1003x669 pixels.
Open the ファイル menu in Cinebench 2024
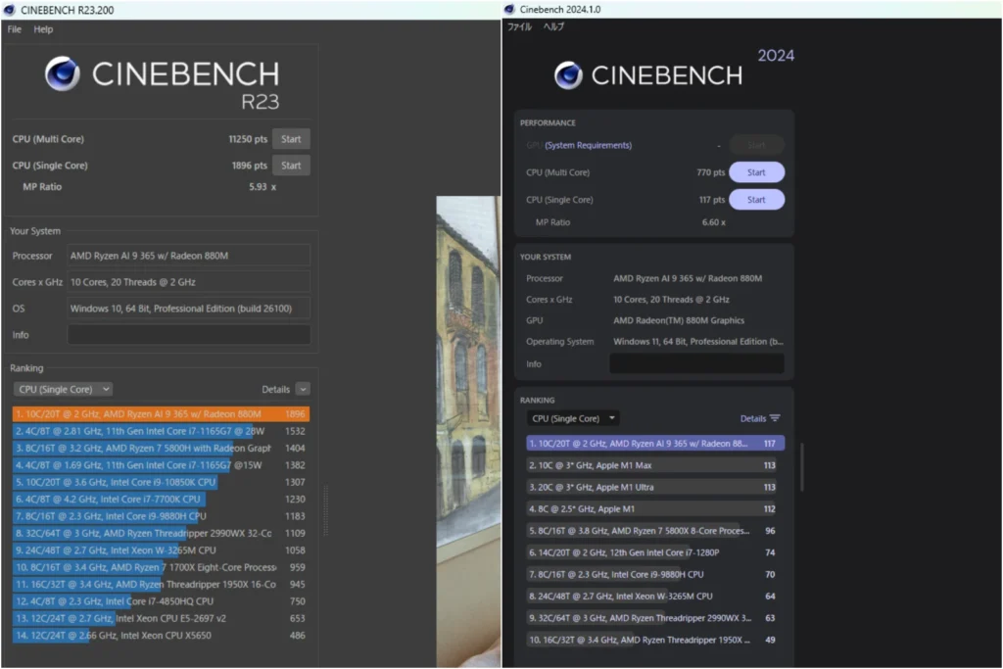519,27
